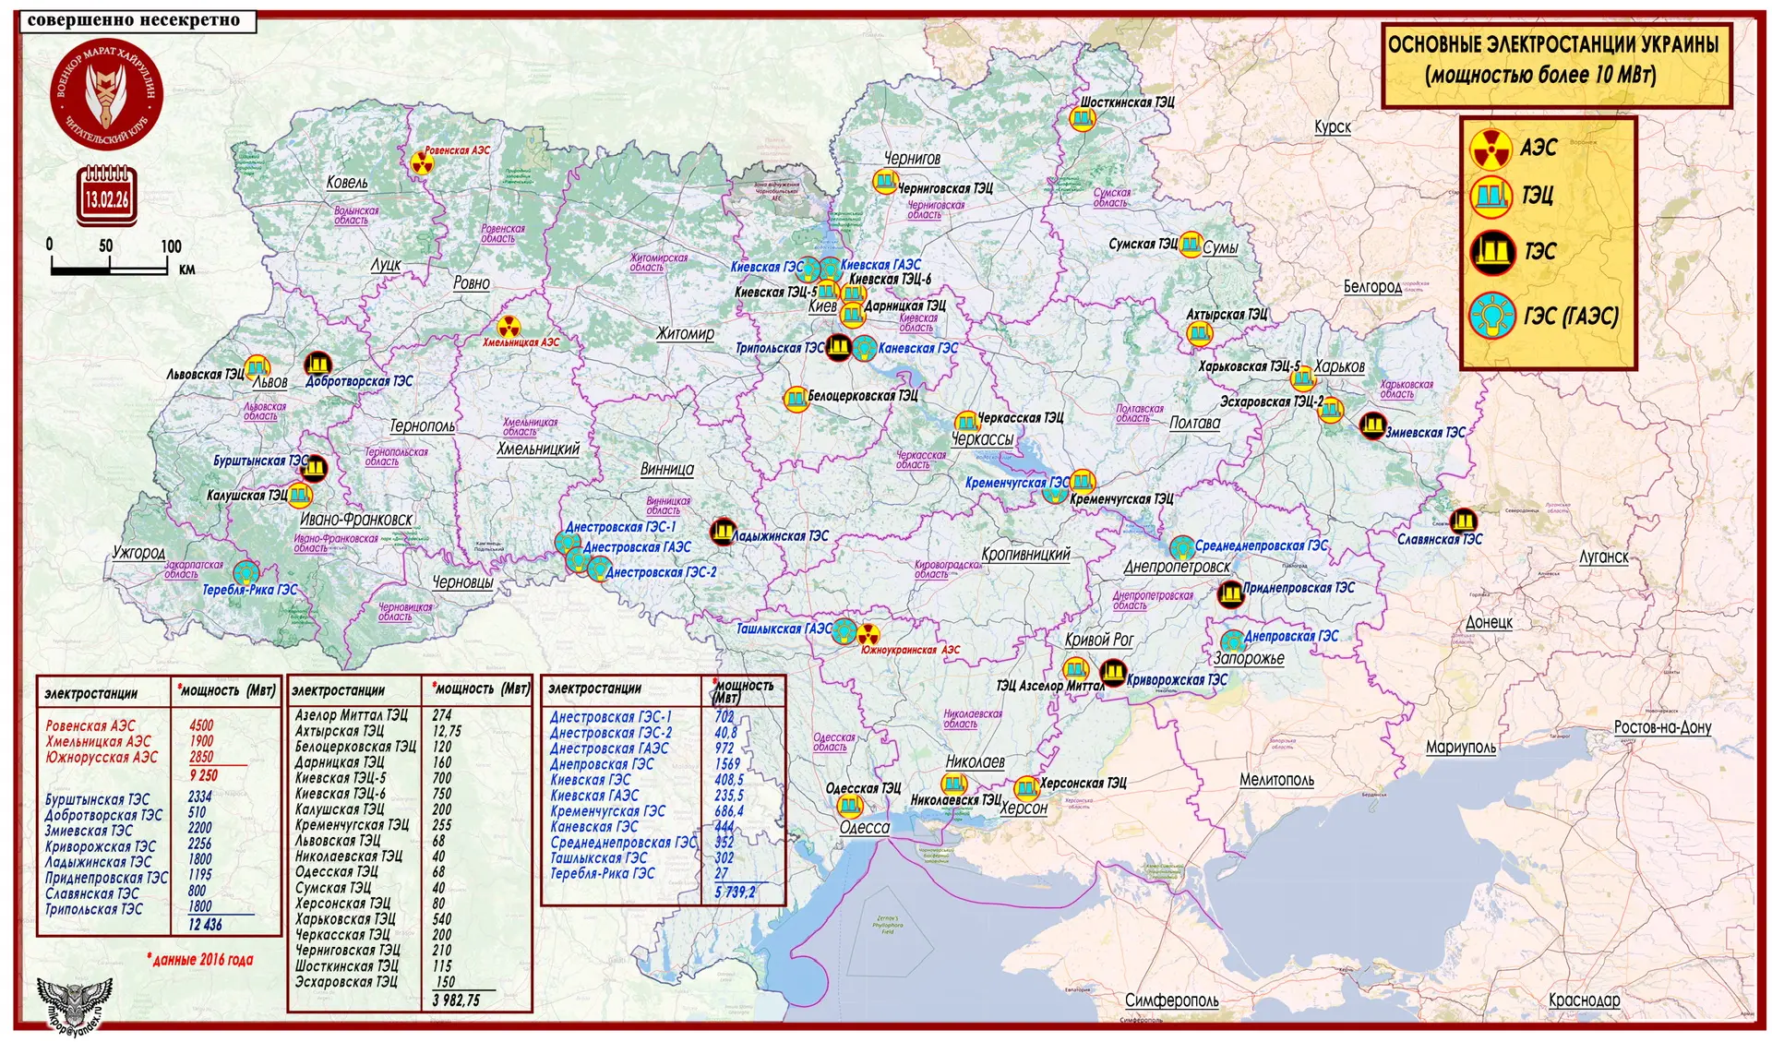The image size is (1772, 1042).
Task: Click the Теребля-Рика ГЭС bulb icon
Action: tap(245, 573)
